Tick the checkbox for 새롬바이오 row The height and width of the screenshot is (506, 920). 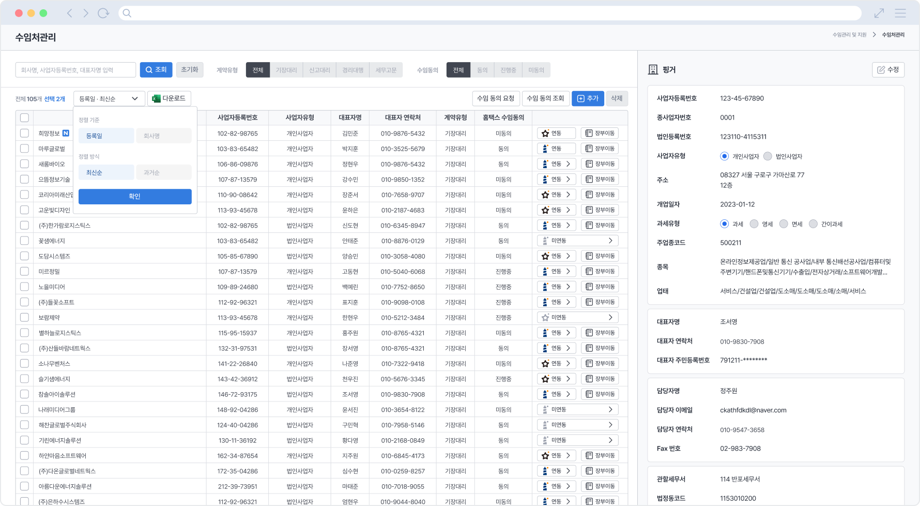coord(24,164)
